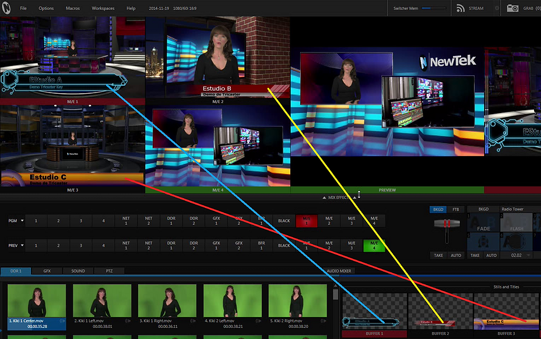Toggle audio icon on Kiki 1 Center.mov
Image resolution: width=541 pixels, height=339 pixels.
(x=62, y=321)
